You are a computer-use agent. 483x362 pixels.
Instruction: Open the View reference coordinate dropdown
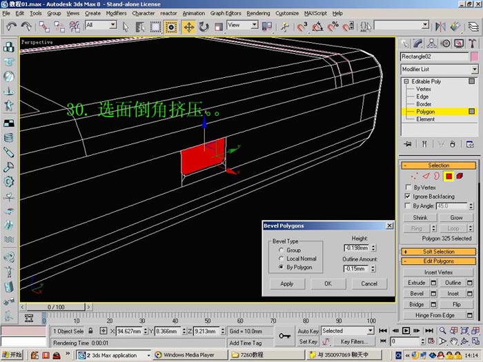(x=242, y=25)
